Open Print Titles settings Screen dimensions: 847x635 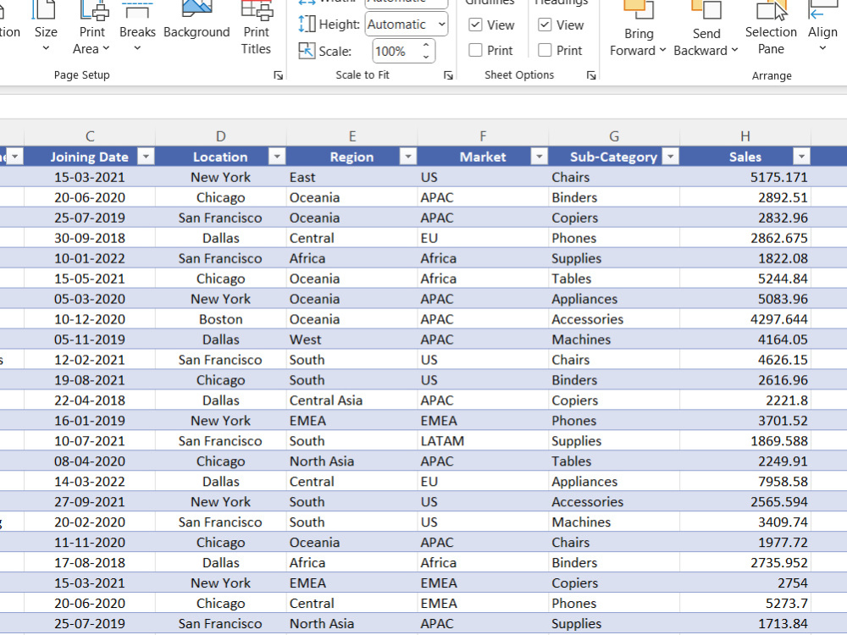tap(256, 27)
